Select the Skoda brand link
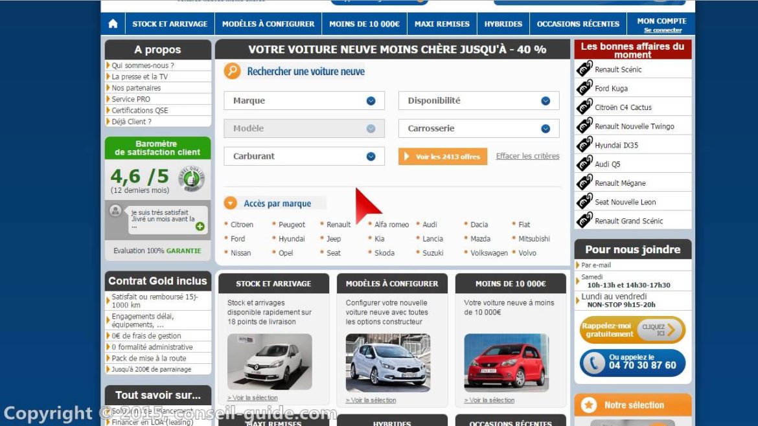Screen dimensions: 758x426 click(384, 252)
